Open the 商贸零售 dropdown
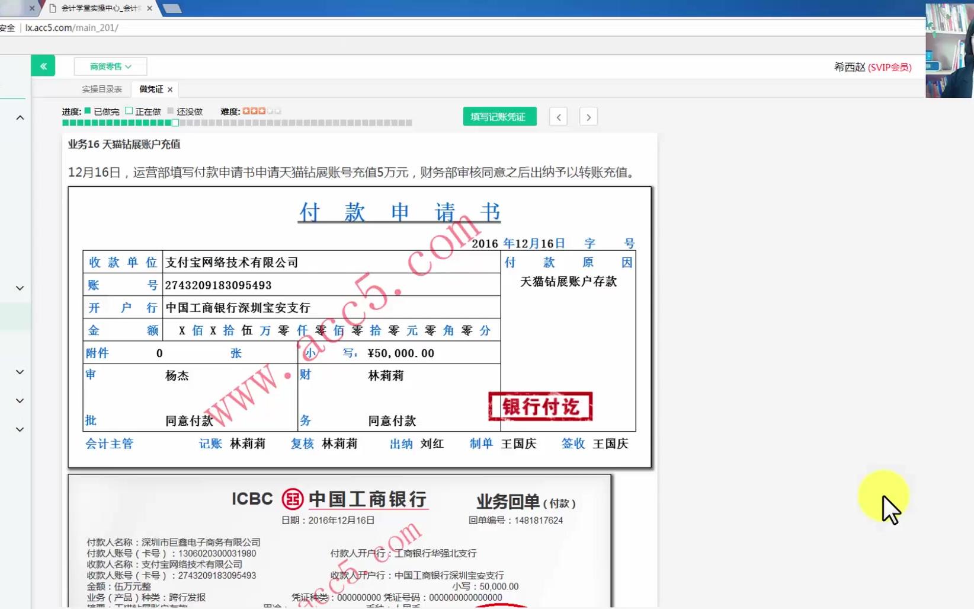Image resolution: width=974 pixels, height=609 pixels. (x=109, y=66)
